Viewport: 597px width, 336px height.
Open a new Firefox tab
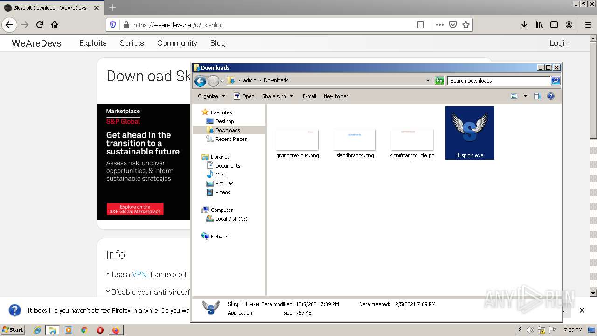tap(112, 7)
